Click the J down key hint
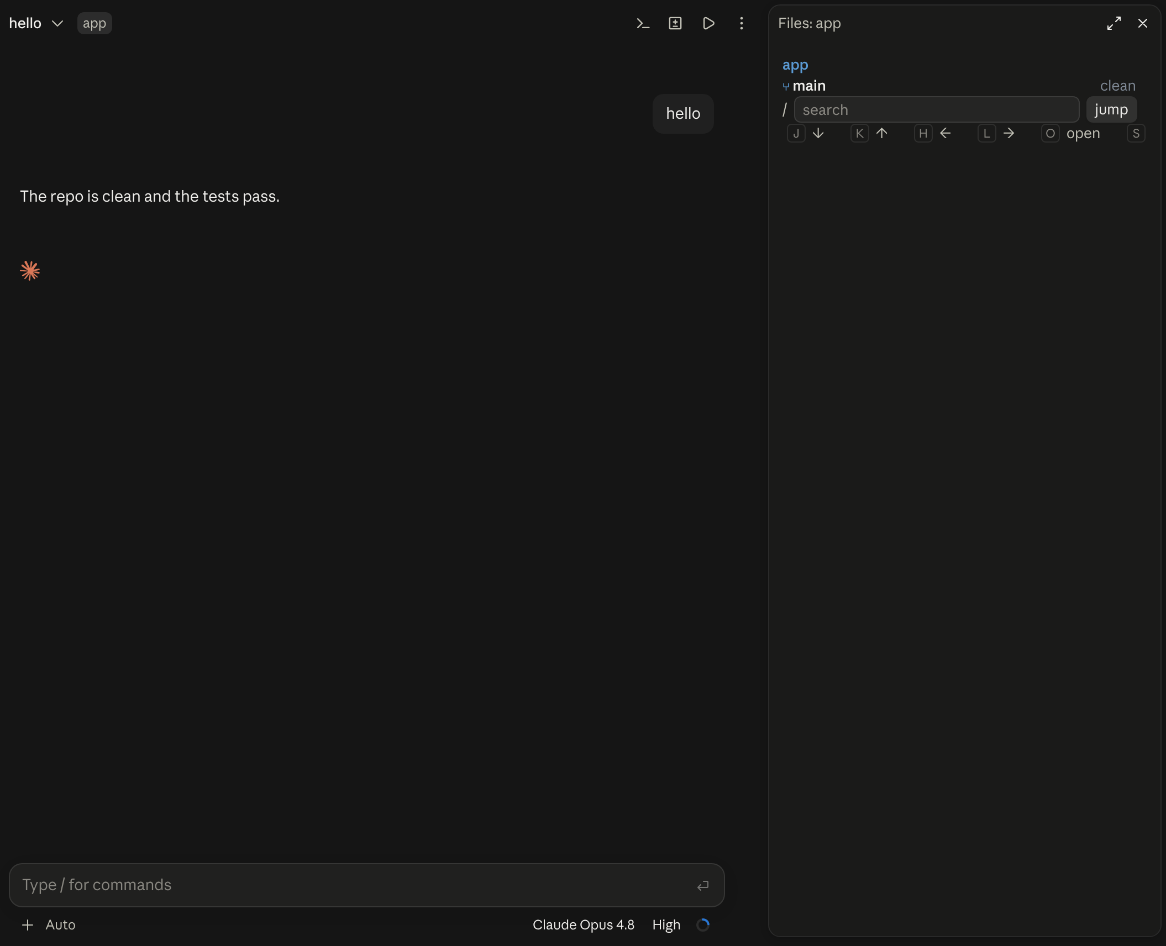The height and width of the screenshot is (946, 1166). tap(806, 133)
